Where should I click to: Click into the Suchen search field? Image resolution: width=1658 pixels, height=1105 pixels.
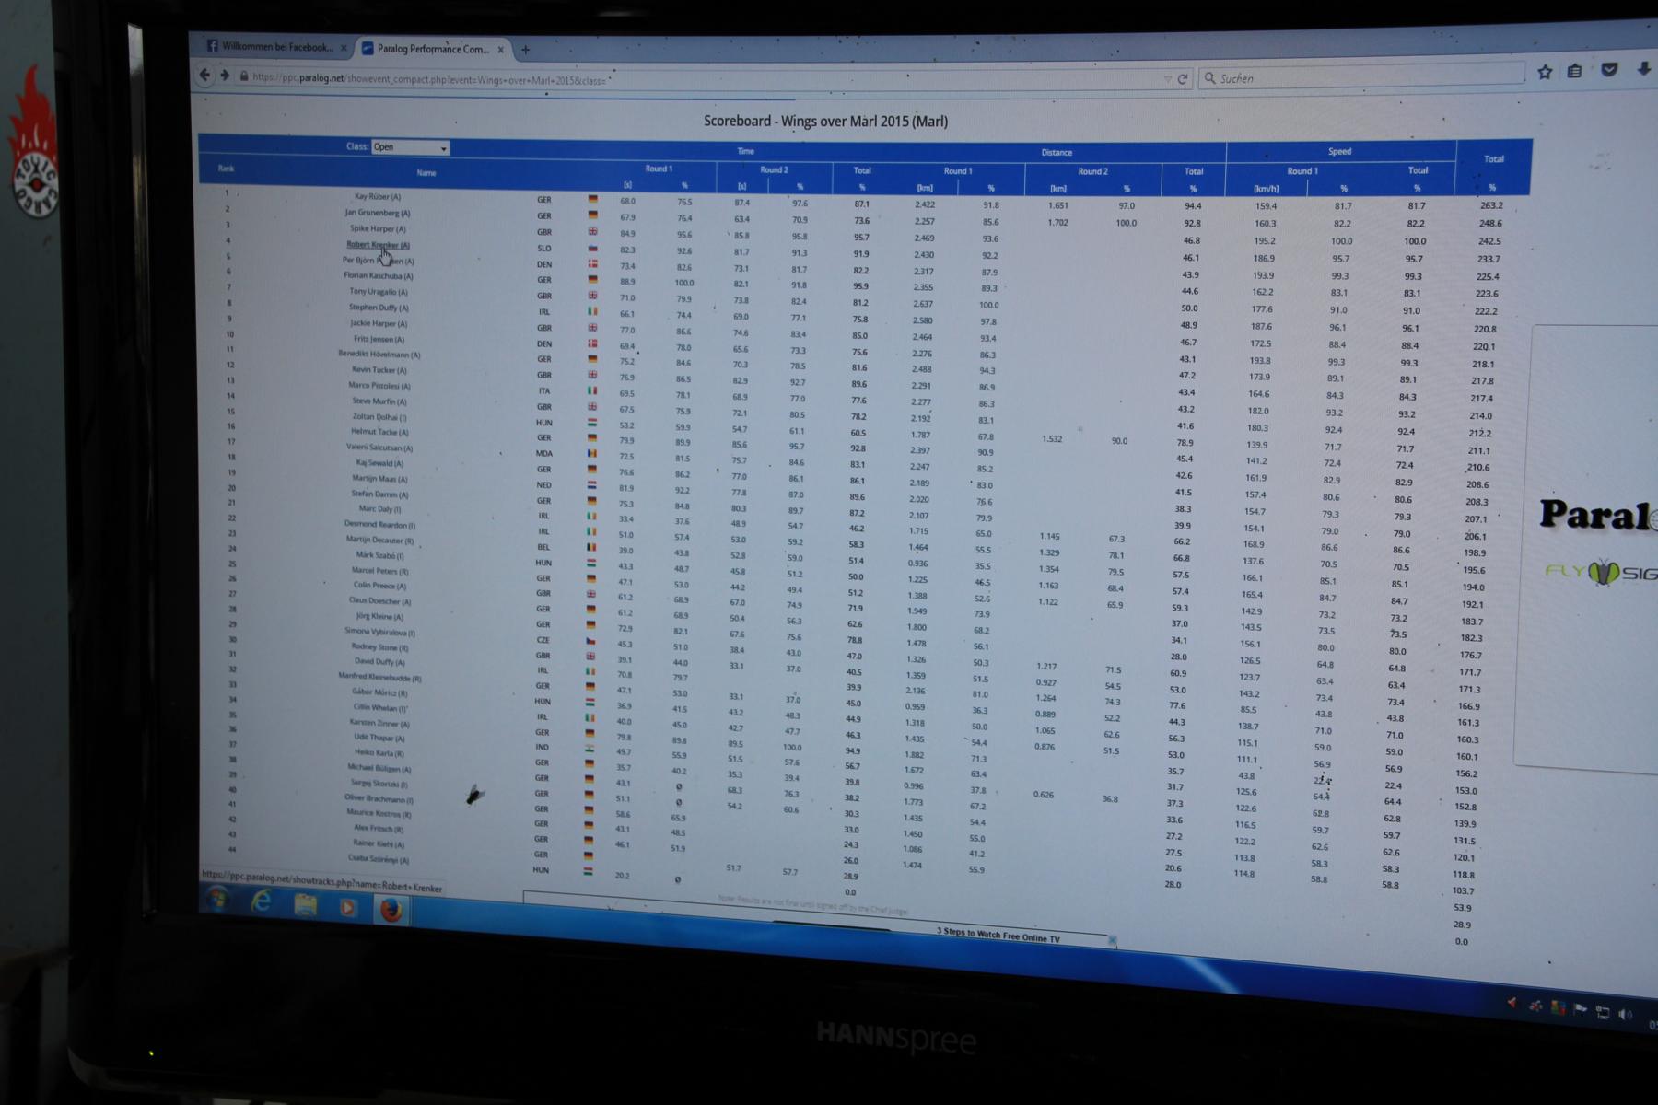point(1363,78)
